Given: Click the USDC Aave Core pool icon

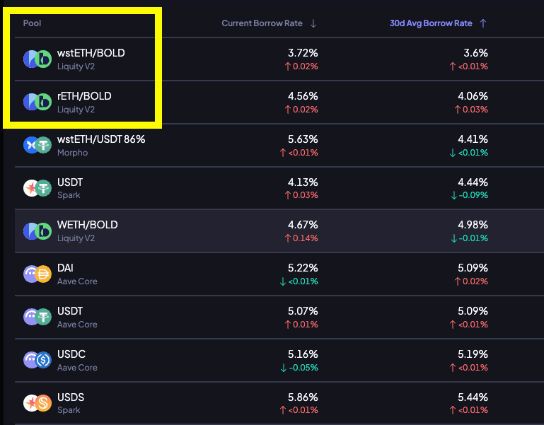Looking at the screenshot, I should [x=37, y=360].
